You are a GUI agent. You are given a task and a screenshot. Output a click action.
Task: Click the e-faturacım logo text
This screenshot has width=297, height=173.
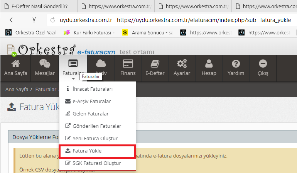coord(96,52)
